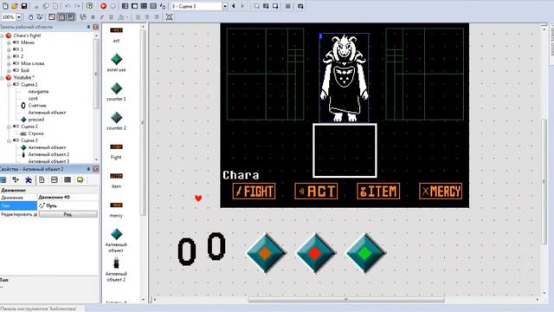Go to the previous frame arrow
554x312 pixels.
(234, 6)
